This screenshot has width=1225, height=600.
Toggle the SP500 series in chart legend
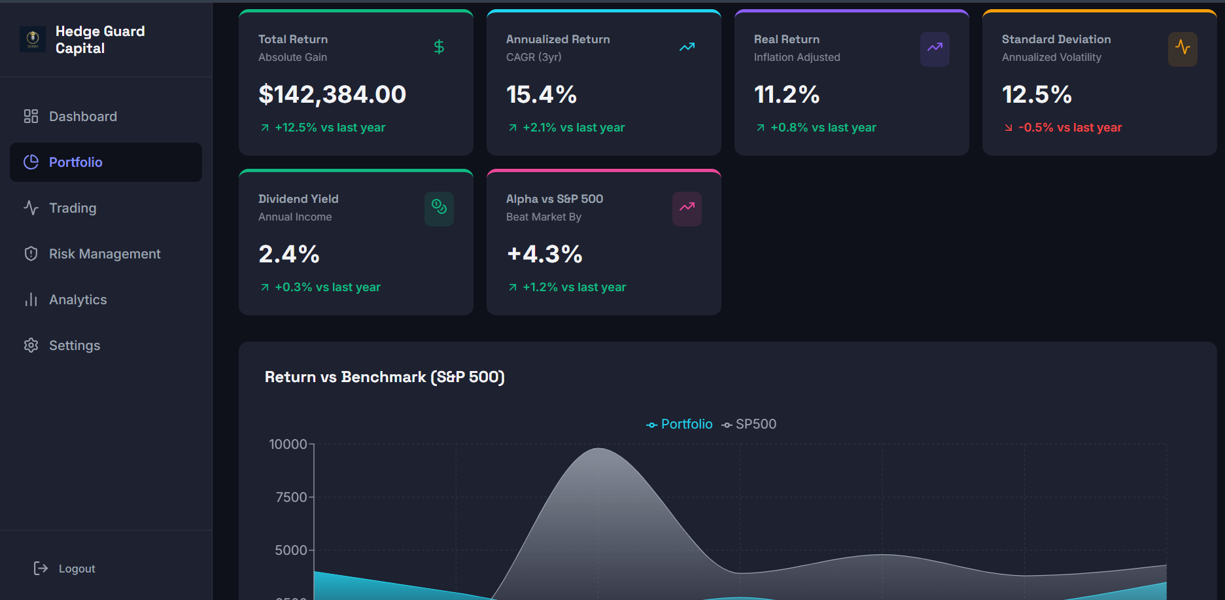[749, 424]
